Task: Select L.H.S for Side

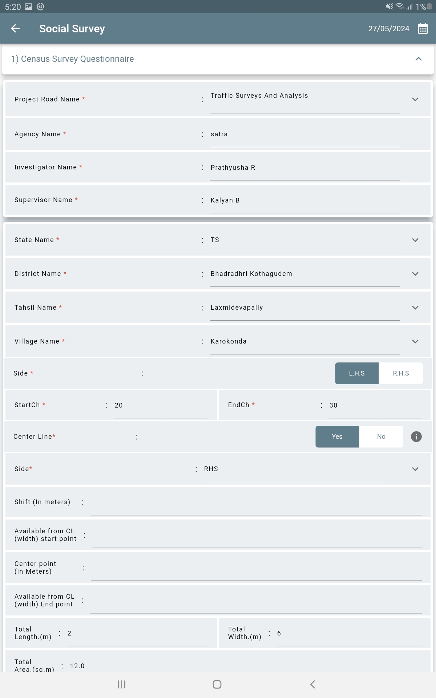Action: [x=357, y=373]
